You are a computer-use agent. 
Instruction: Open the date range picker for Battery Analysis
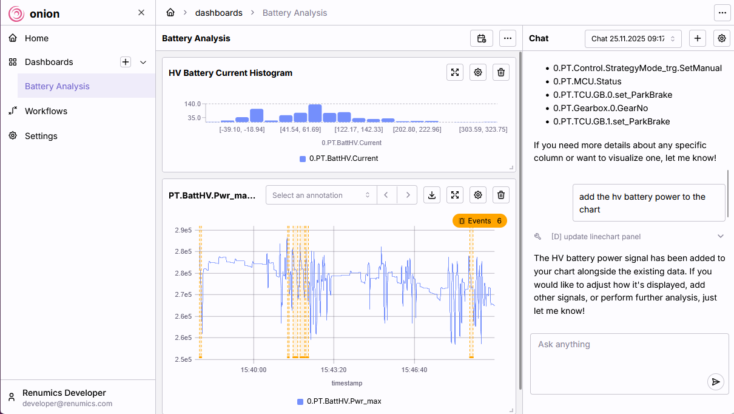(482, 38)
